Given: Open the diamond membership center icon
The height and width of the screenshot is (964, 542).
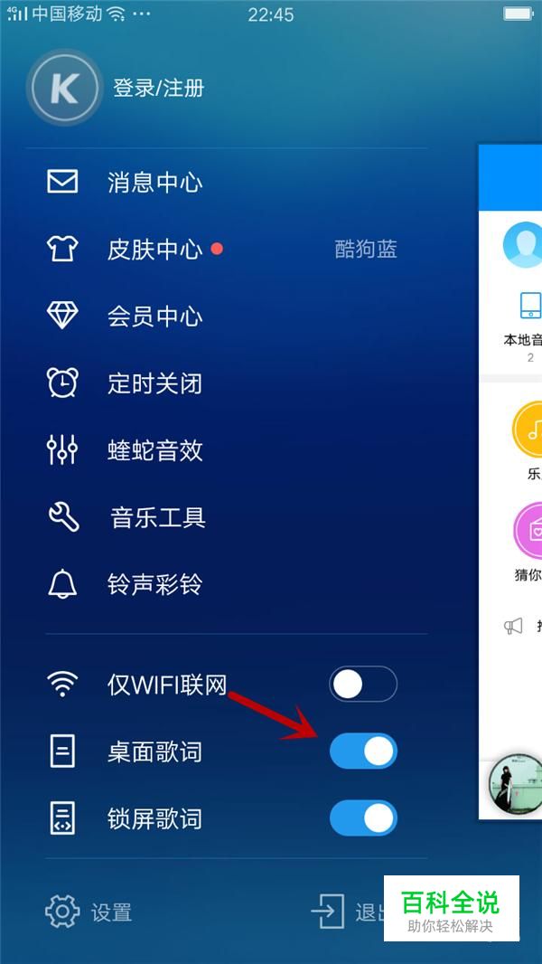Looking at the screenshot, I should [x=62, y=316].
